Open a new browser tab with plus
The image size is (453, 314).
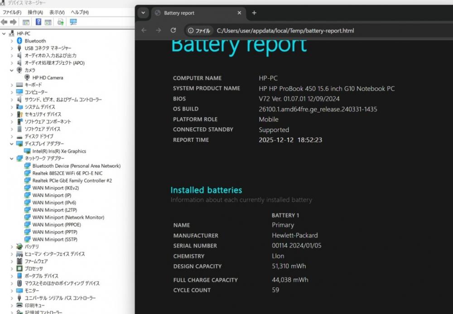(254, 13)
